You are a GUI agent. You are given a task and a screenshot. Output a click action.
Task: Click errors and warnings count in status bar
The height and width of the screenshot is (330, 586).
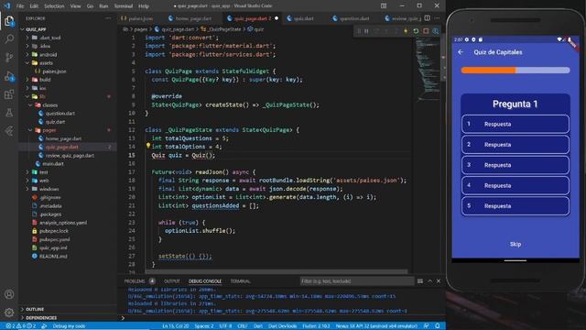[x=21, y=326]
